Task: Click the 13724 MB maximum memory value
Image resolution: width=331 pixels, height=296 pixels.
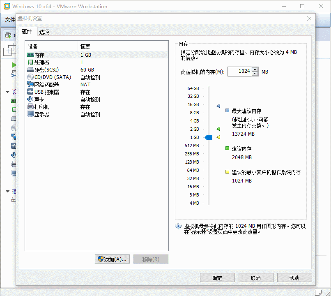Action: (x=243, y=134)
